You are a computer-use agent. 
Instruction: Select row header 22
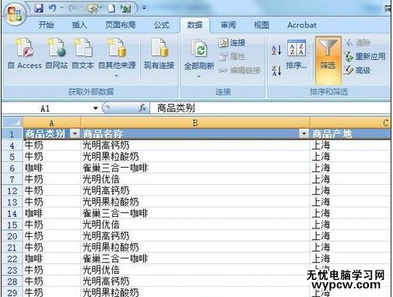(12, 259)
